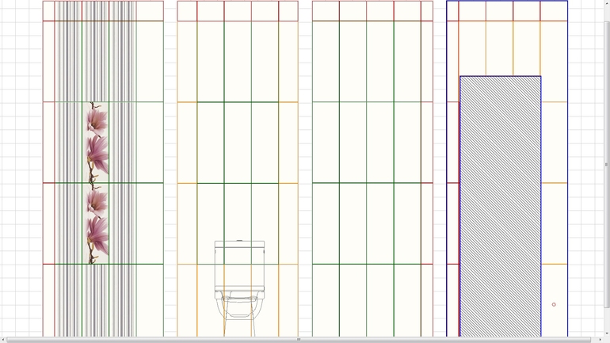Click the small red circle beside the door
Viewport: 610px width, 343px height.
tap(554, 304)
